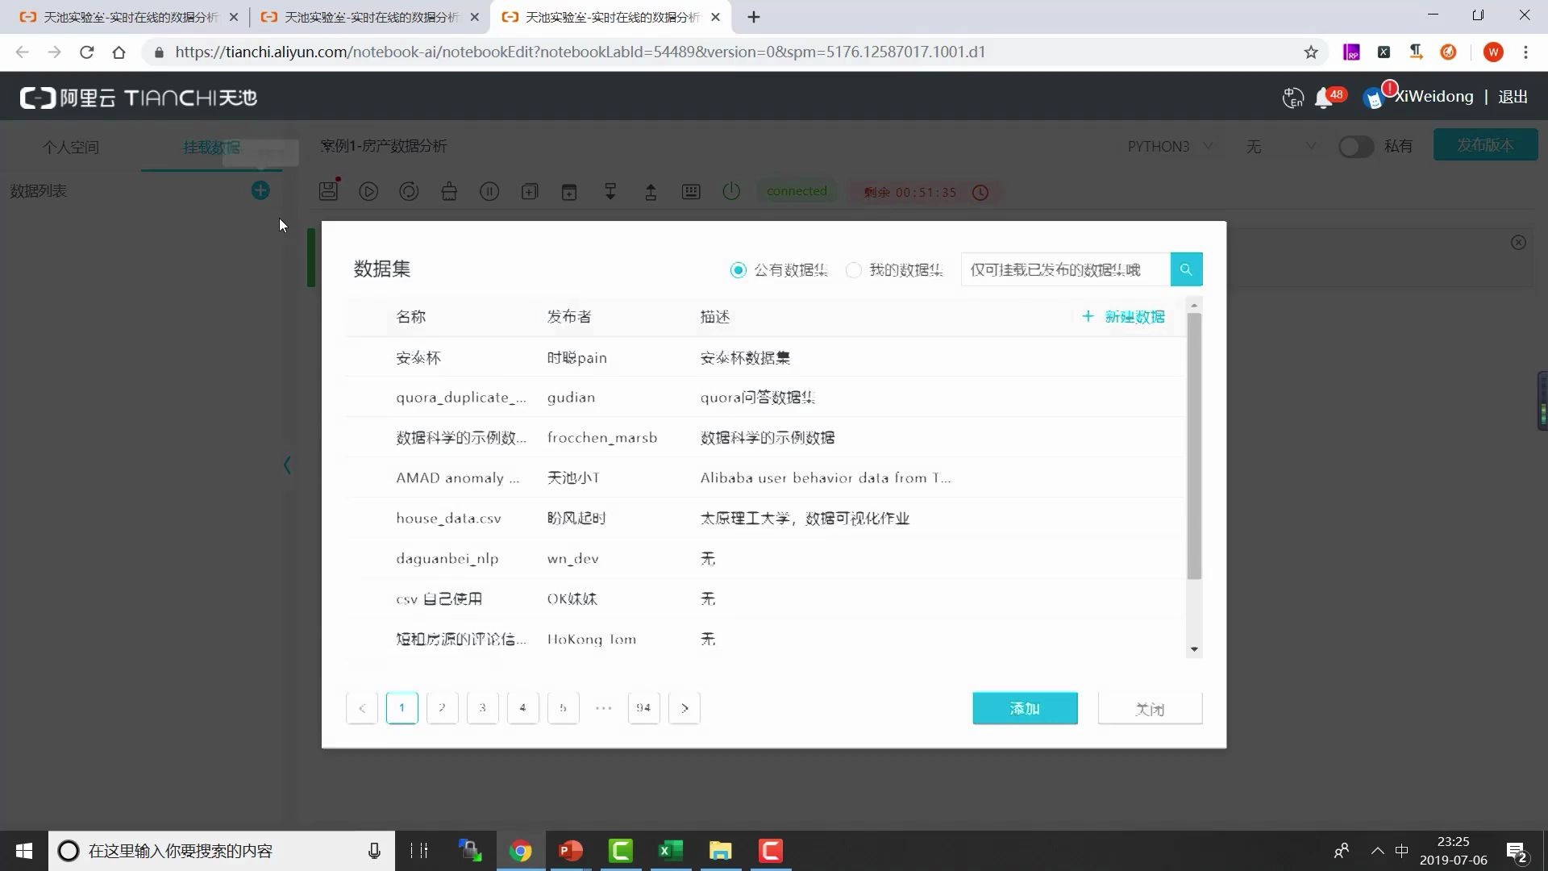1548x871 pixels.
Task: Interrupt execution with the pause icon
Action: 489,191
